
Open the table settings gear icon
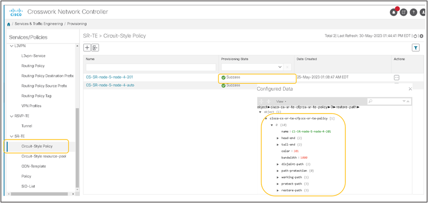point(422,36)
